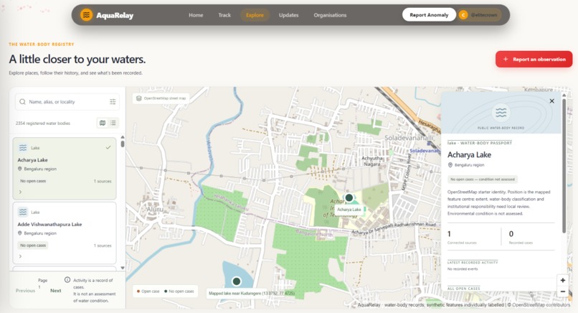Switch to map view icon
578x313 pixels.
pos(103,123)
